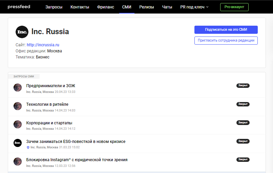Click Закрыт badge for Предприниматели и ЗОЖ
This screenshot has height=173, width=273.
point(243,85)
